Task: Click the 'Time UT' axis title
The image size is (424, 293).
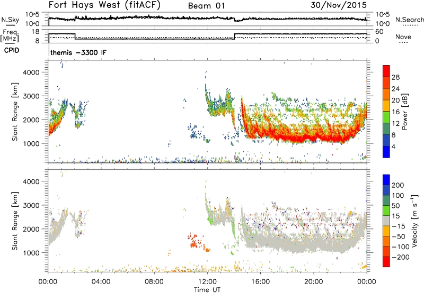Action: pyautogui.click(x=207, y=289)
